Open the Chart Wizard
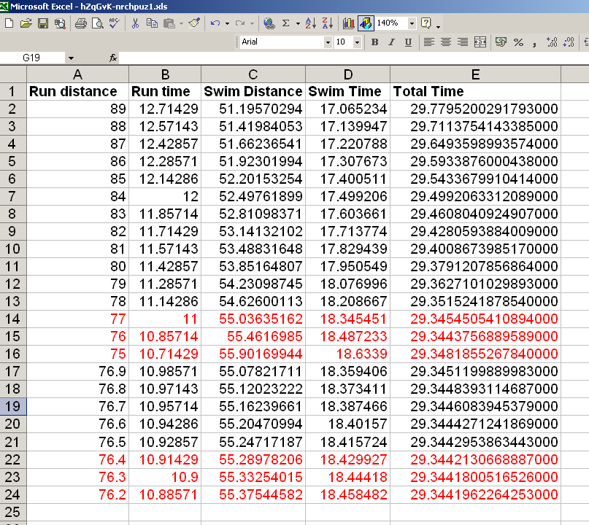 348,23
